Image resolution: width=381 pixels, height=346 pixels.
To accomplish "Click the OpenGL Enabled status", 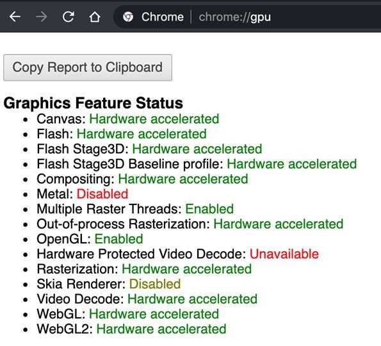I will click(x=118, y=239).
